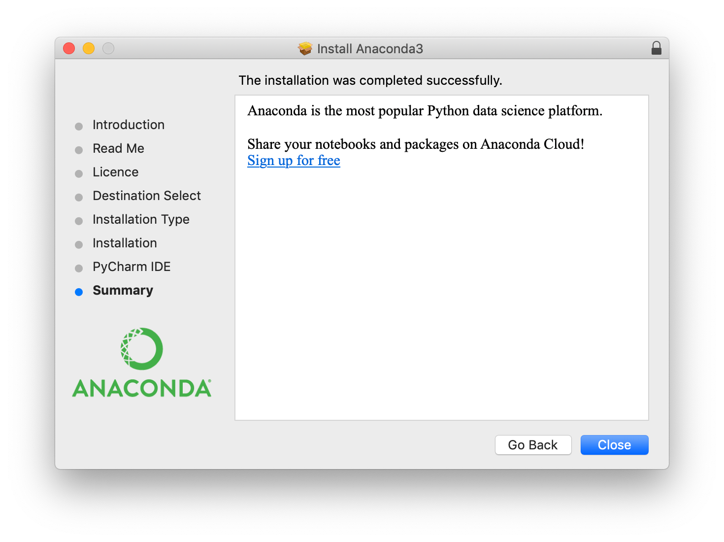Select the Read Me step
Image resolution: width=724 pixels, height=542 pixels.
click(118, 148)
